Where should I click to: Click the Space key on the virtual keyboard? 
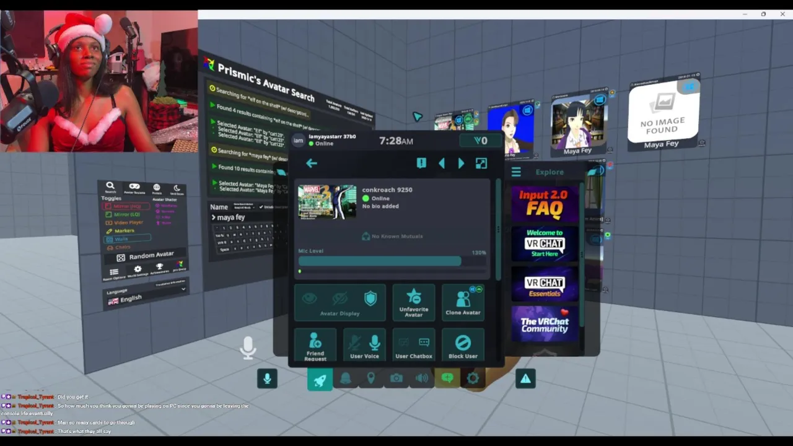tap(224, 248)
